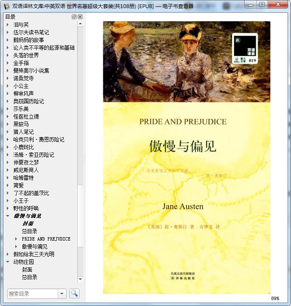
Task: Collapse the 动物庄园 book node
Action: tap(8, 262)
